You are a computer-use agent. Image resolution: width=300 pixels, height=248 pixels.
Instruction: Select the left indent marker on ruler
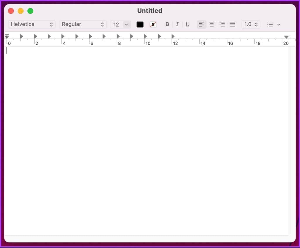pyautogui.click(x=7, y=36)
